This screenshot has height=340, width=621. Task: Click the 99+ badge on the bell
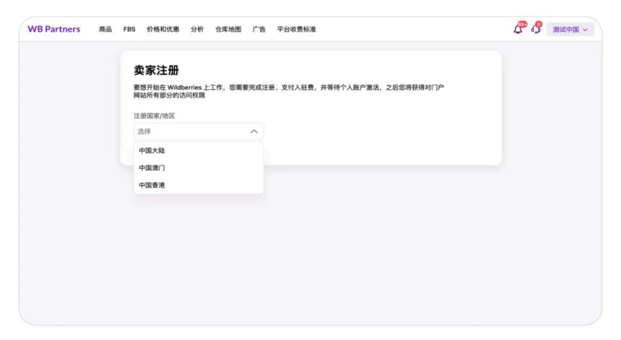point(522,25)
